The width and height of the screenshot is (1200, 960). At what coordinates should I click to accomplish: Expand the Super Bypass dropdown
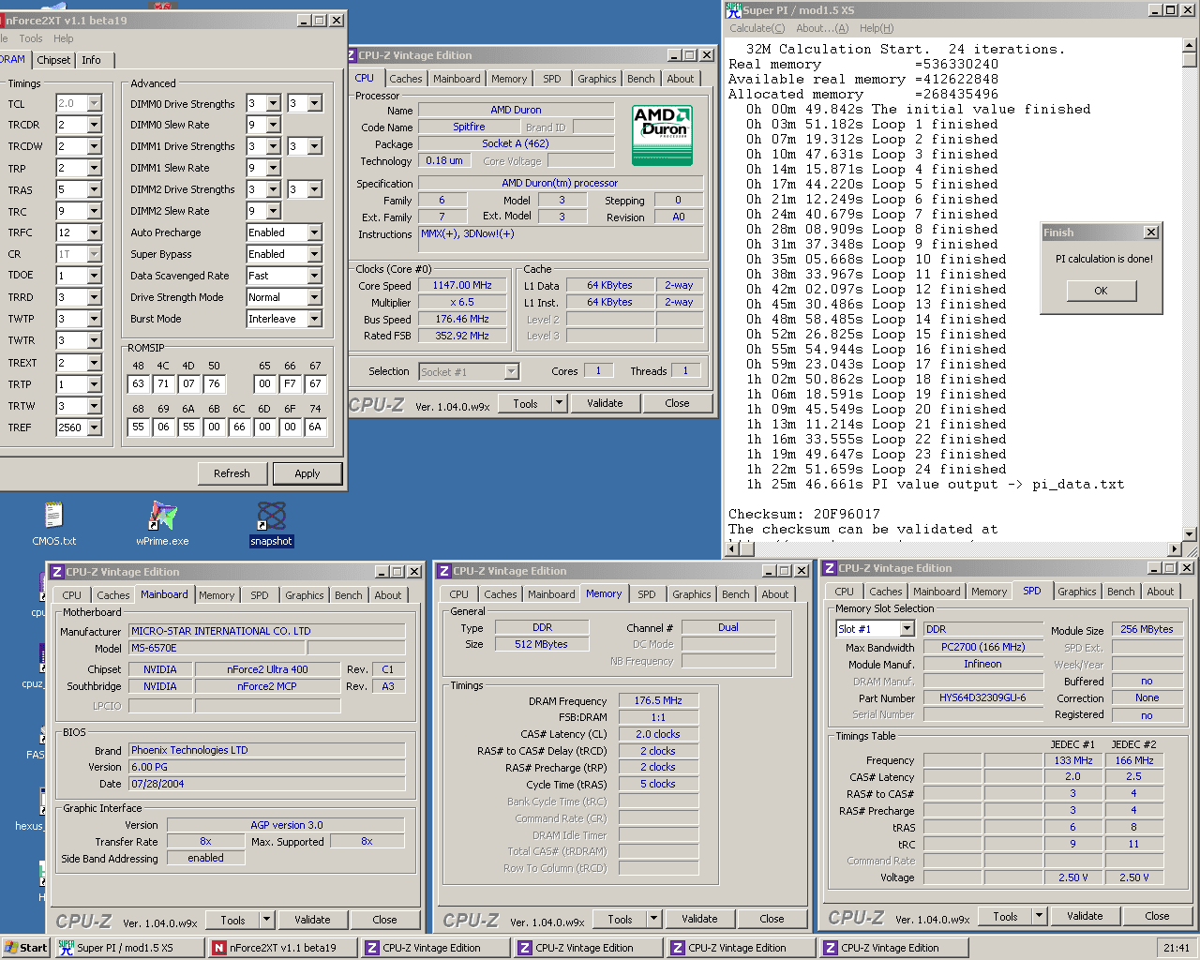pos(314,254)
